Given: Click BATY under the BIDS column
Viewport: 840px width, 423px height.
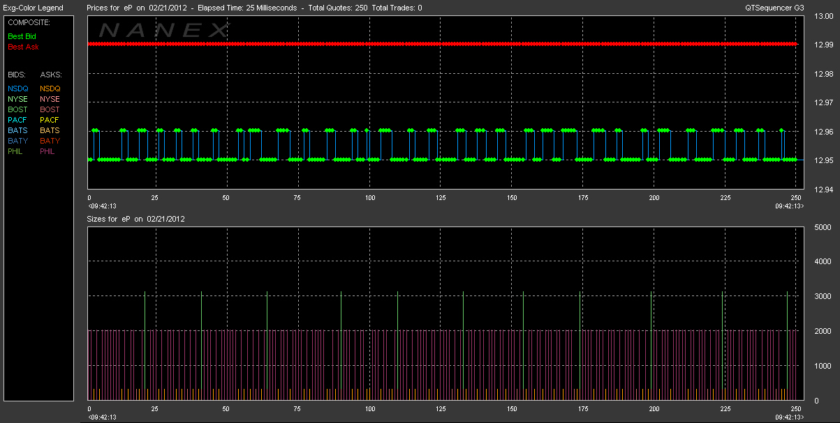Looking at the screenshot, I should pyautogui.click(x=17, y=141).
